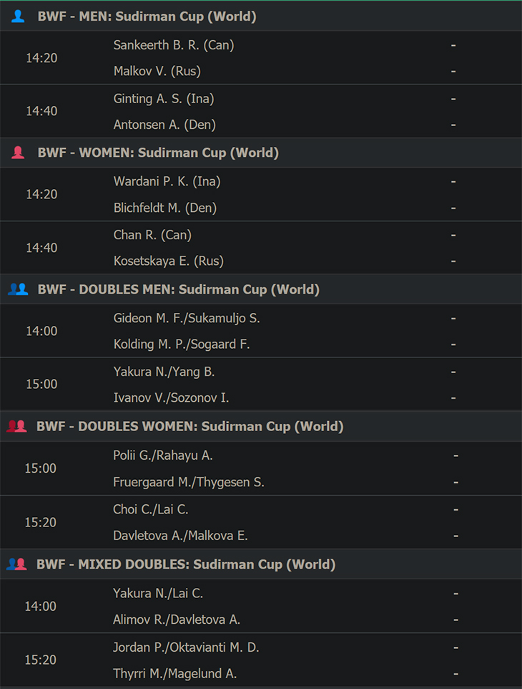This screenshot has height=689, width=522.
Task: Open the BWF - MIXED DOUBLES: Sudirman Cup header
Action: click(261, 564)
